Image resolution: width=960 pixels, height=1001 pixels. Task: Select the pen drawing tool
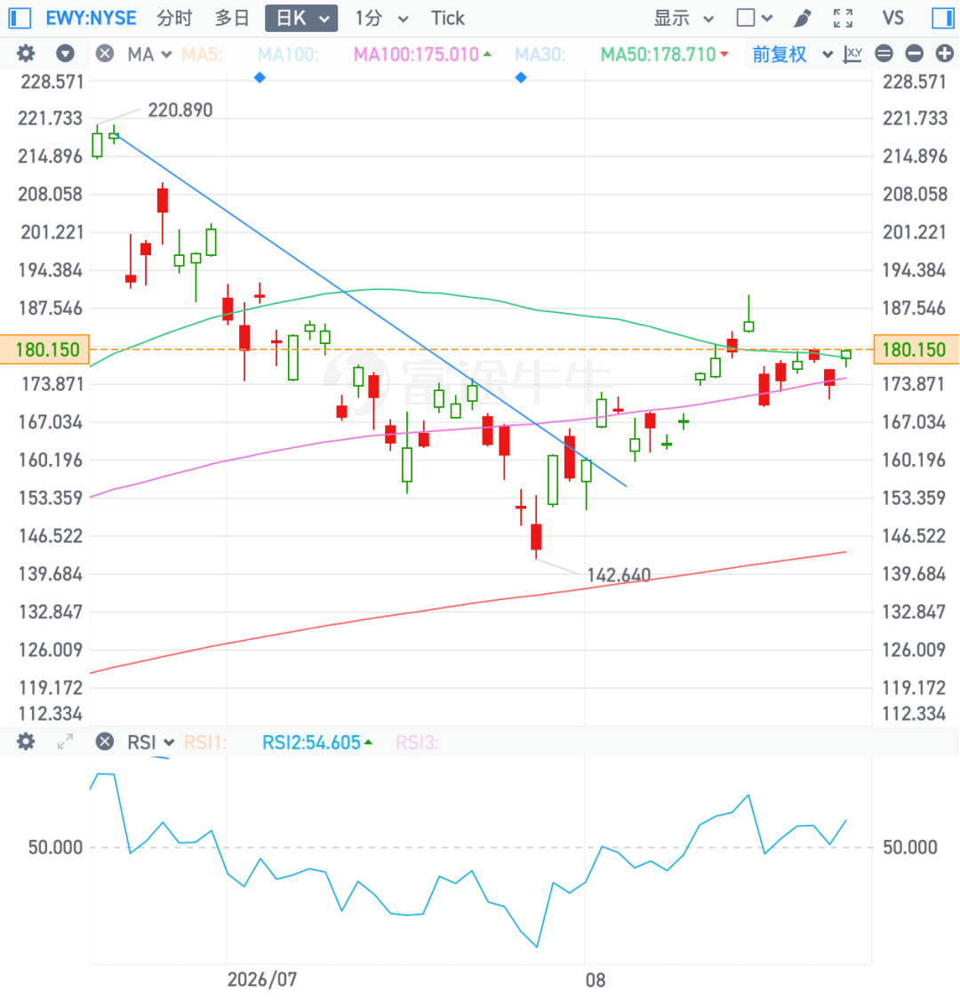[x=803, y=18]
